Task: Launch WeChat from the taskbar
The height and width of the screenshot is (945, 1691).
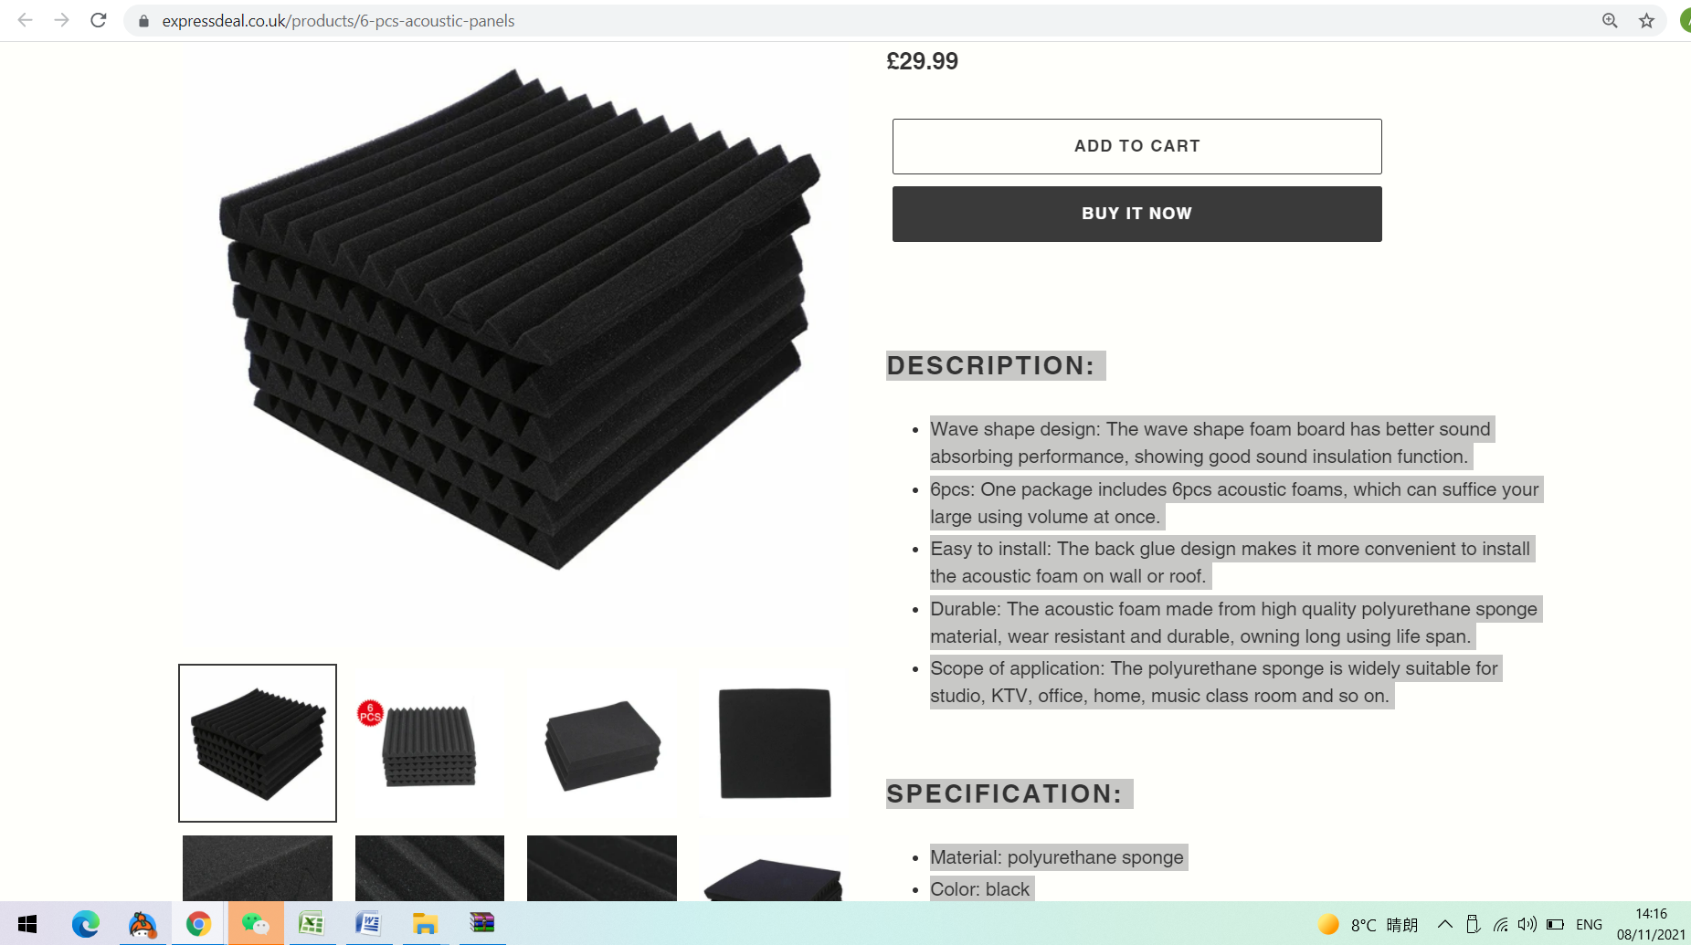Action: (256, 924)
